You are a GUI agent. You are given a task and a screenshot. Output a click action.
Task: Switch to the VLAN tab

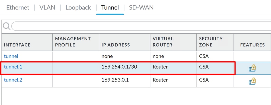[x=47, y=8]
